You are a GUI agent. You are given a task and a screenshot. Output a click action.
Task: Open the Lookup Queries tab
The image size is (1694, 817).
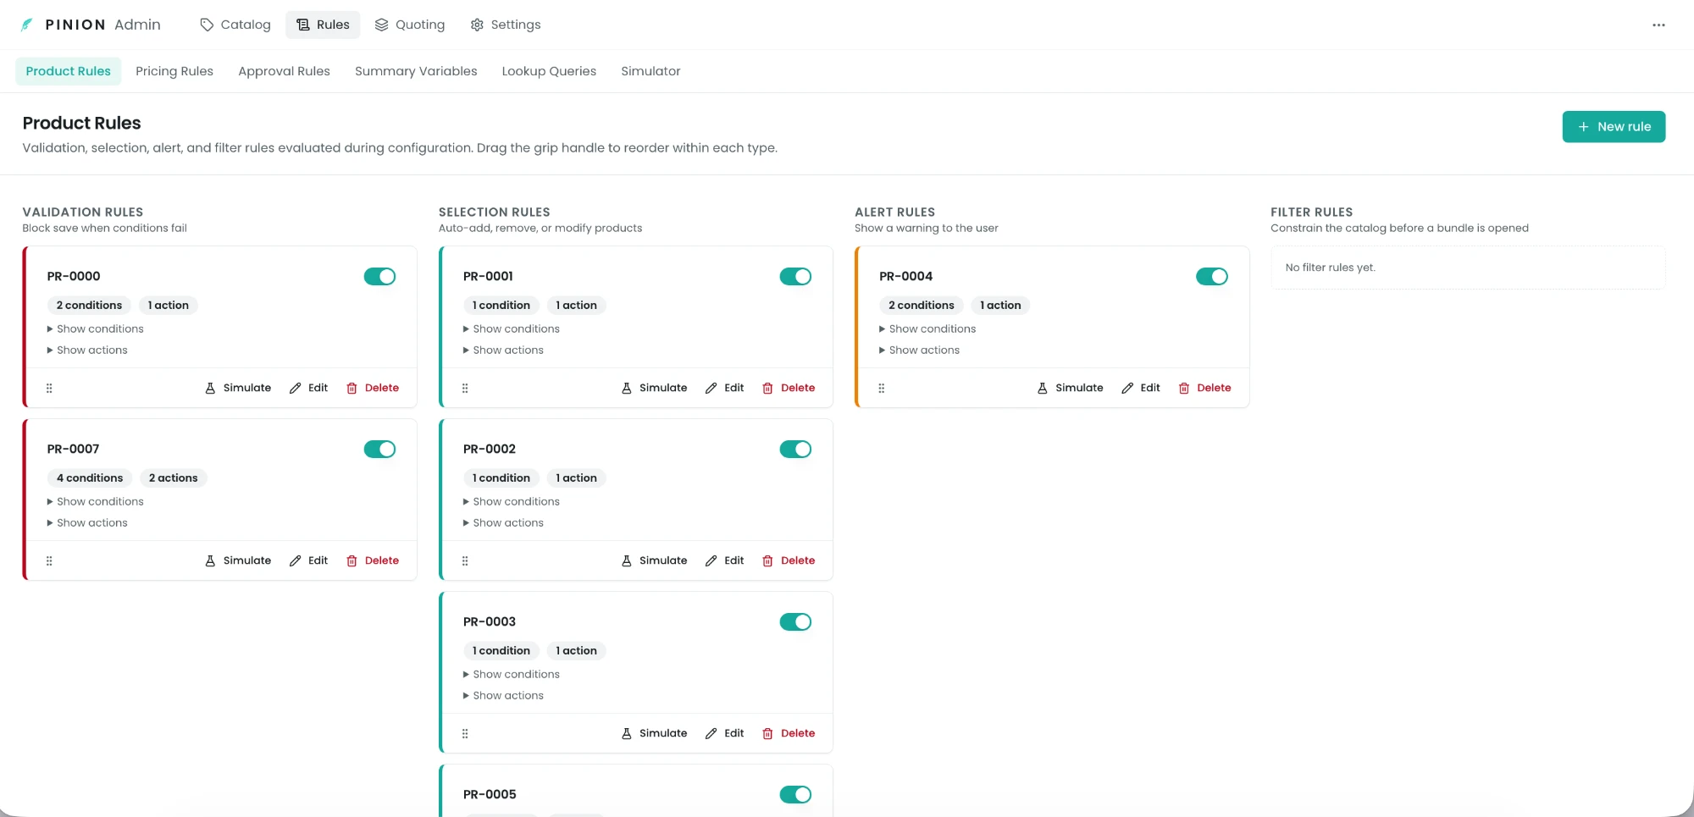point(549,71)
